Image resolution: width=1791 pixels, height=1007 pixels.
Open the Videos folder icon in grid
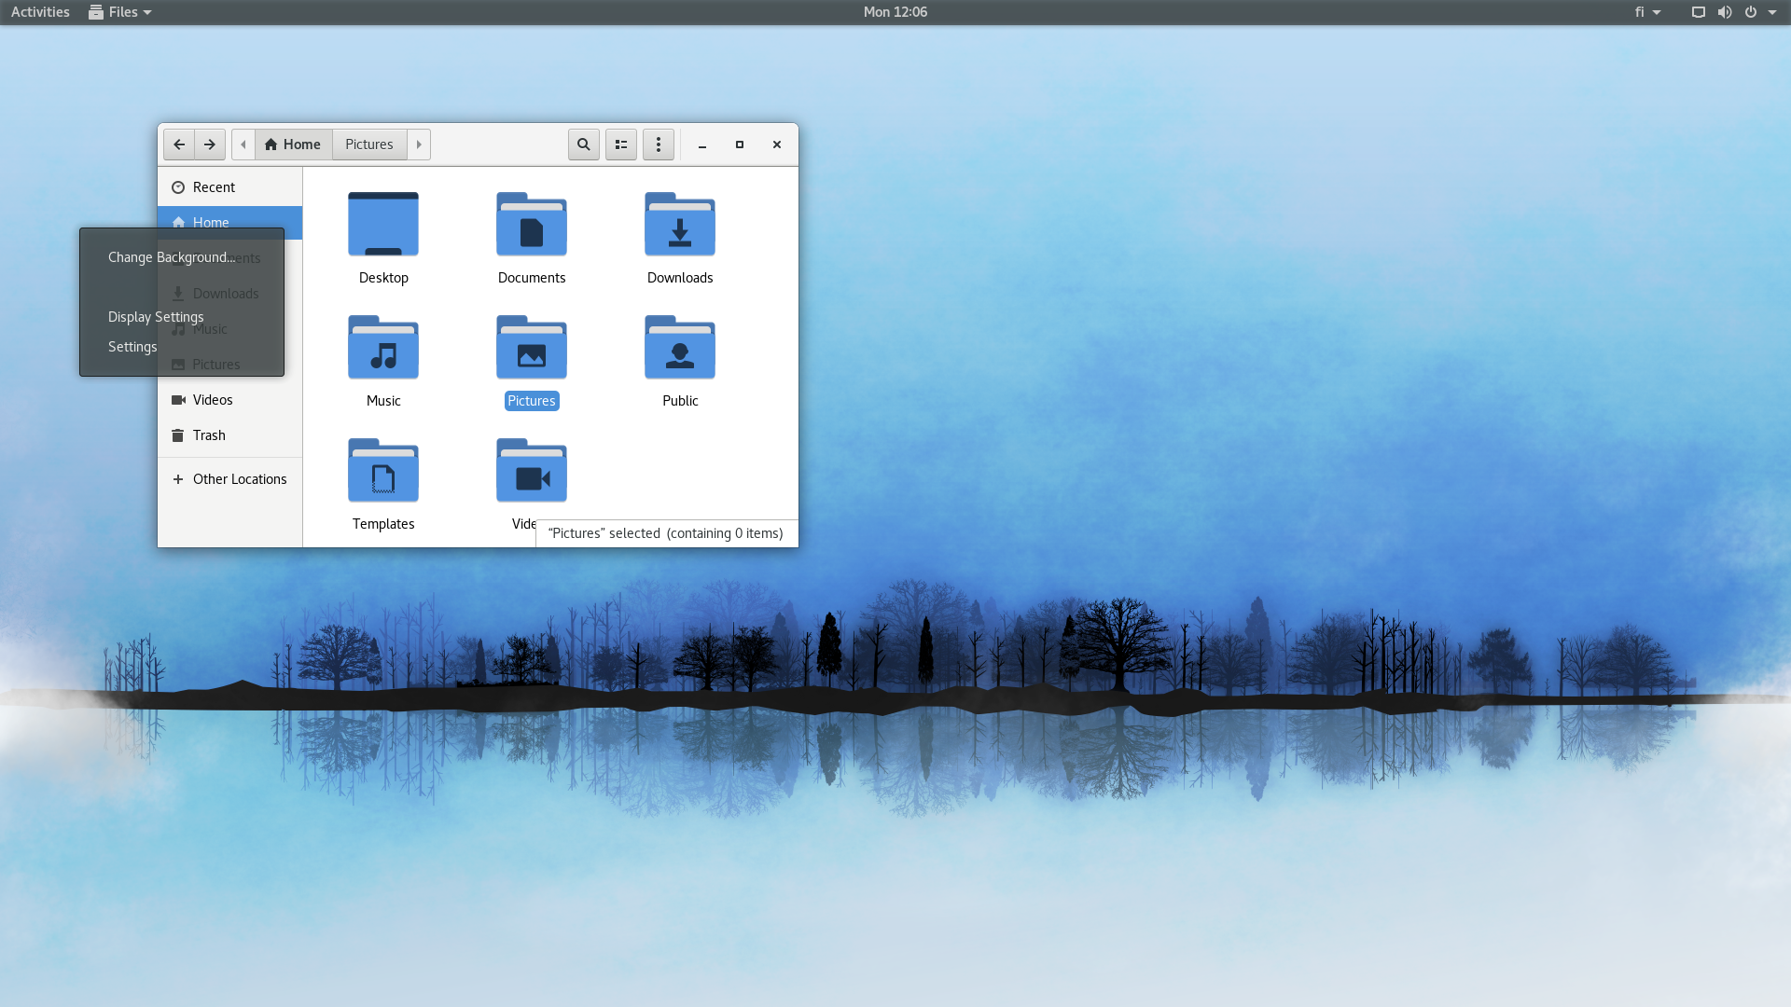pyautogui.click(x=532, y=471)
